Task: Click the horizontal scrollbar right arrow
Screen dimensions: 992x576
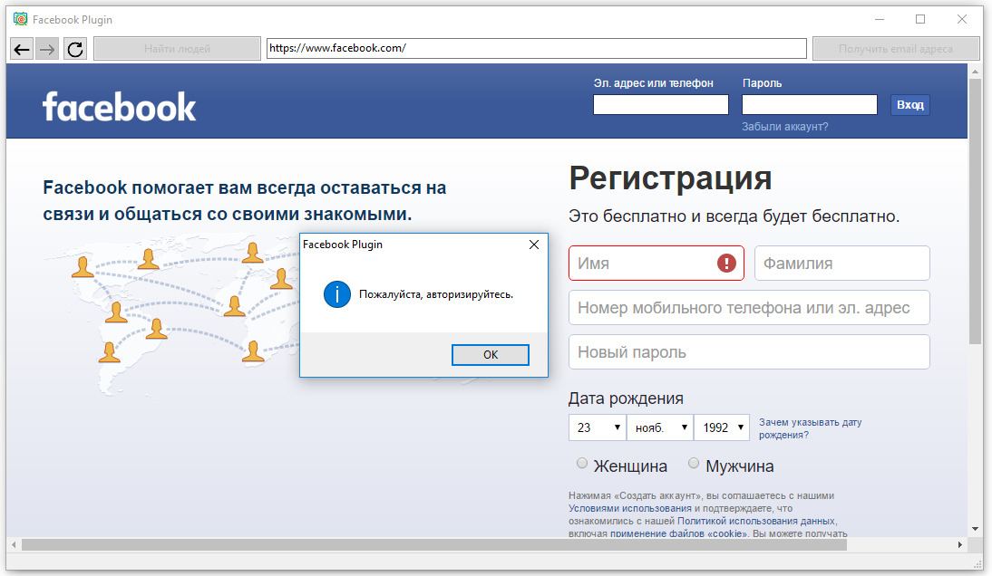Action: click(959, 544)
